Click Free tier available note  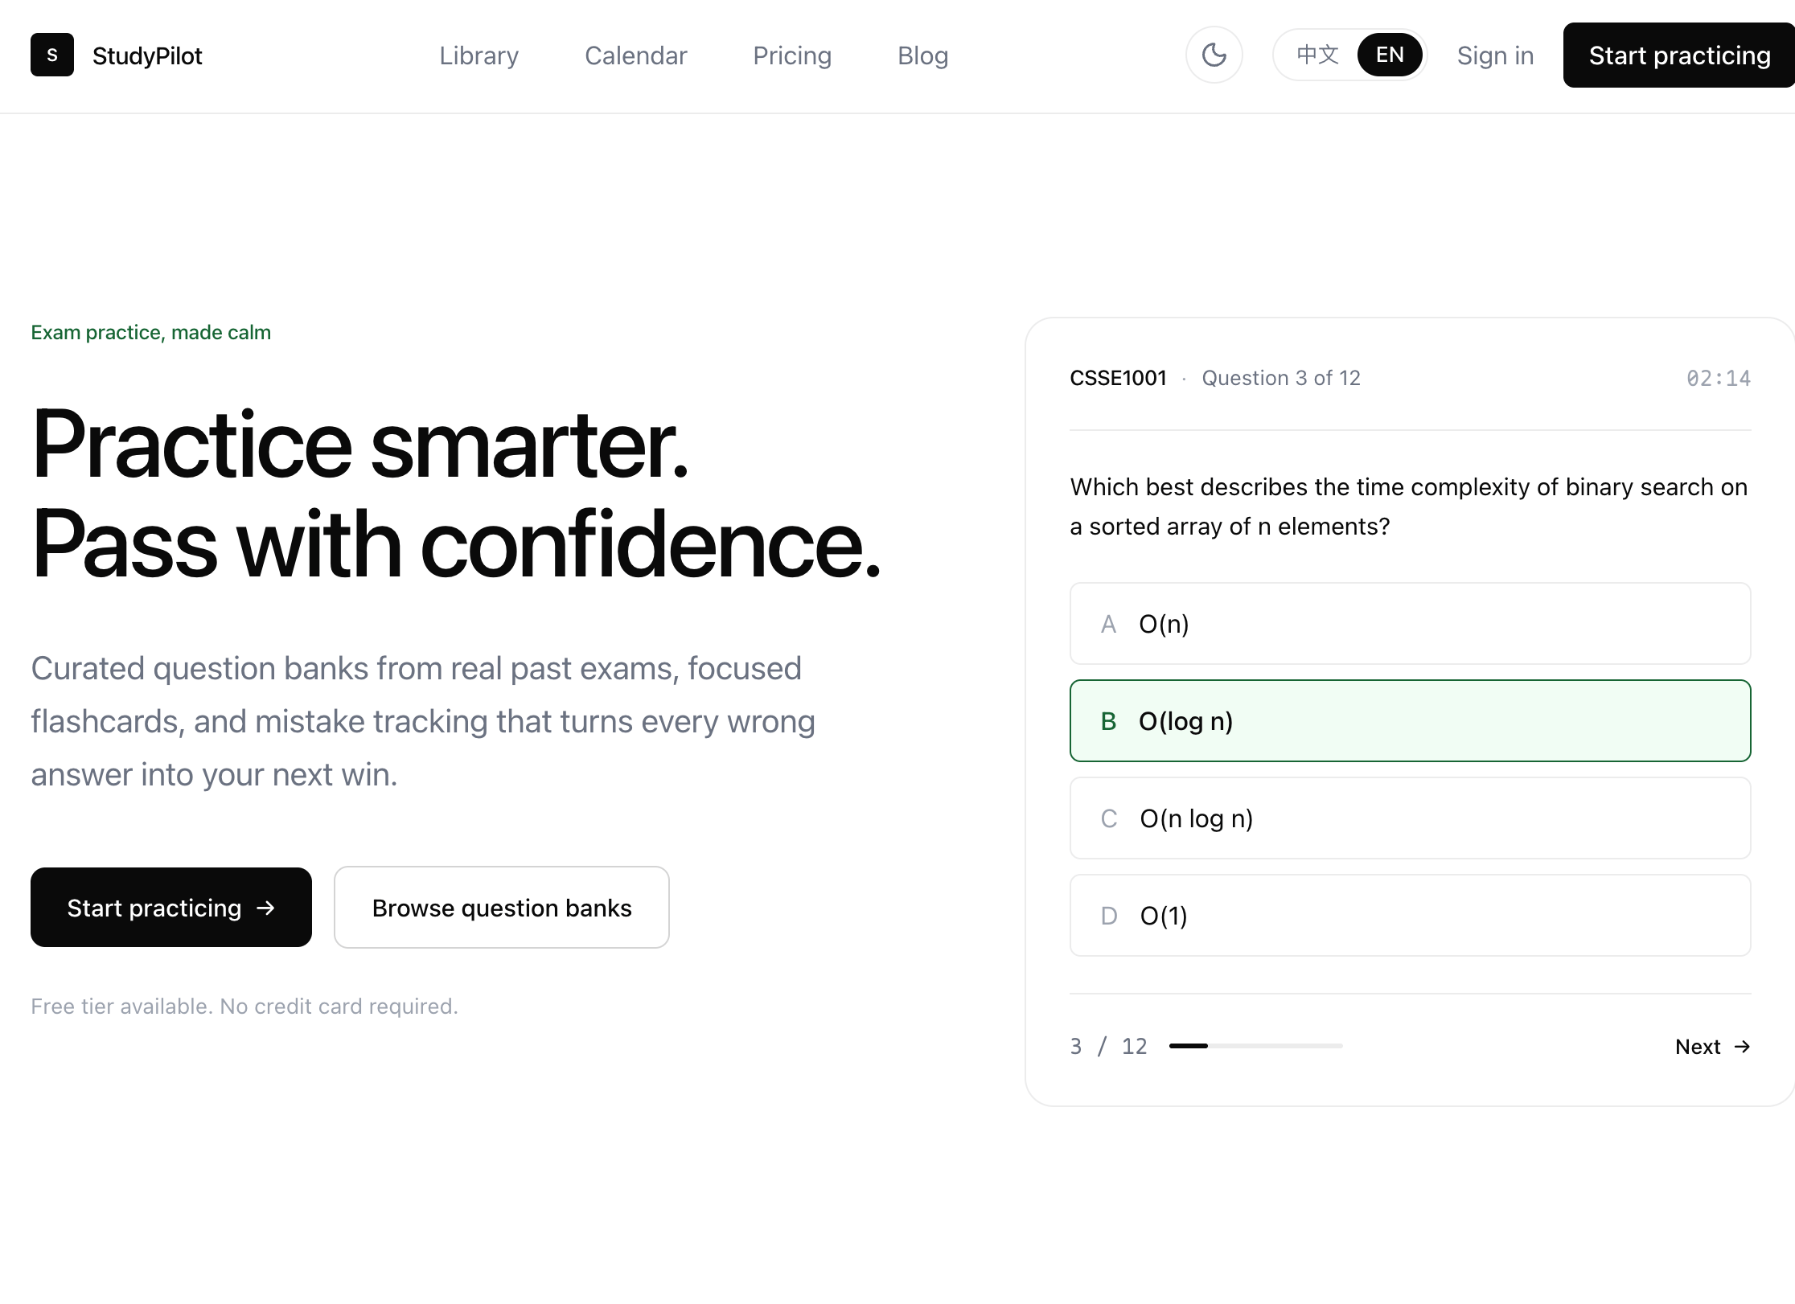pos(244,1006)
